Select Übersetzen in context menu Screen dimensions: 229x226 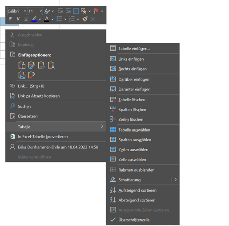pos(56,116)
